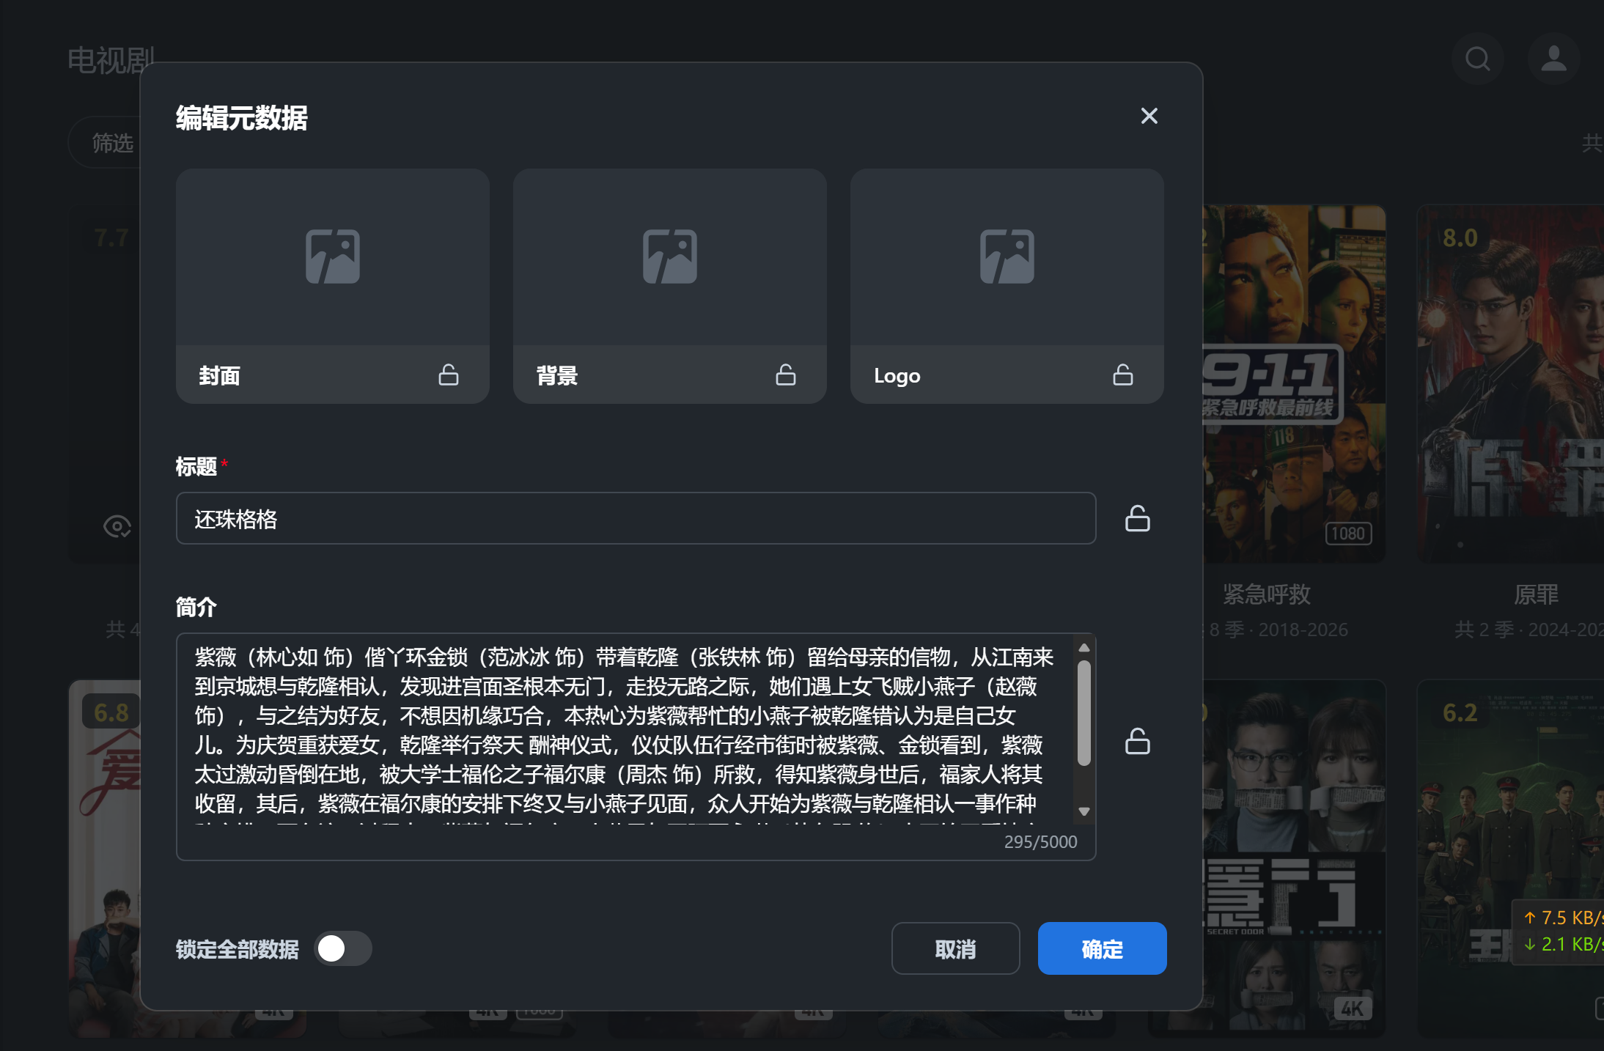Click the 标题 input with 还珠格格
The image size is (1604, 1051).
636,518
